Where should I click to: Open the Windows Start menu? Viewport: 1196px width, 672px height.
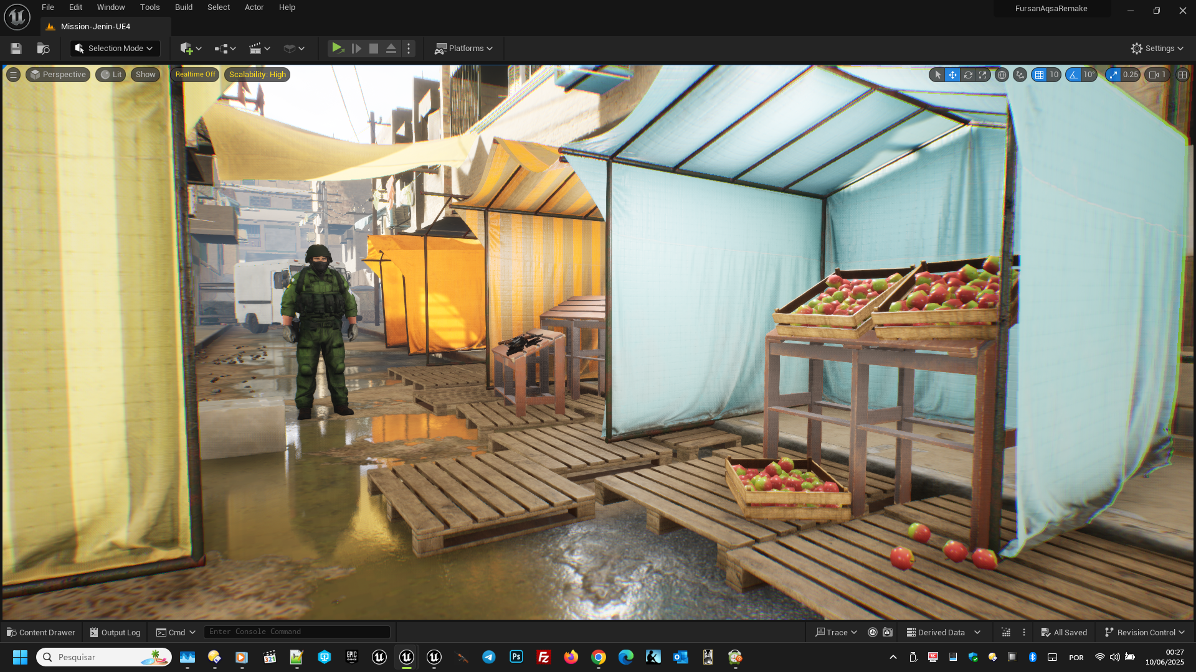click(x=20, y=657)
